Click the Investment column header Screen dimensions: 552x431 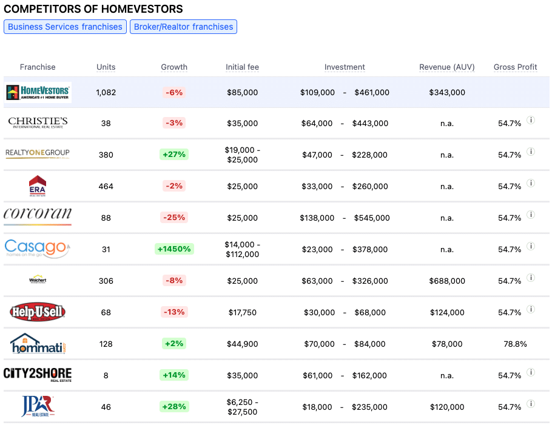point(345,67)
